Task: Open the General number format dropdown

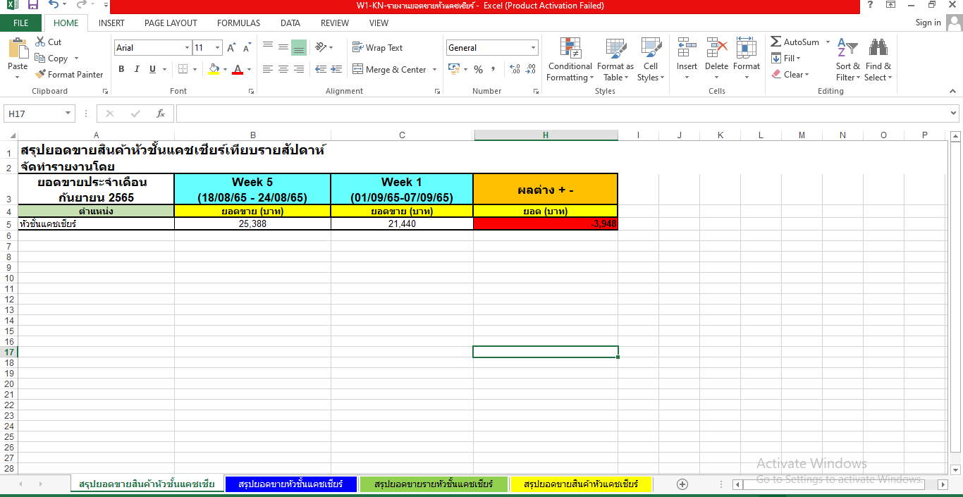Action: (x=533, y=48)
